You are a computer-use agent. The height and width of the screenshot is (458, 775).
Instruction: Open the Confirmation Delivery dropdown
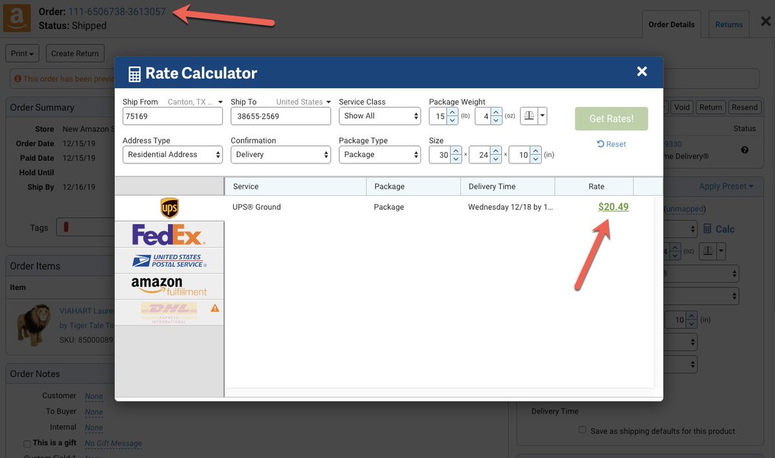(x=280, y=154)
